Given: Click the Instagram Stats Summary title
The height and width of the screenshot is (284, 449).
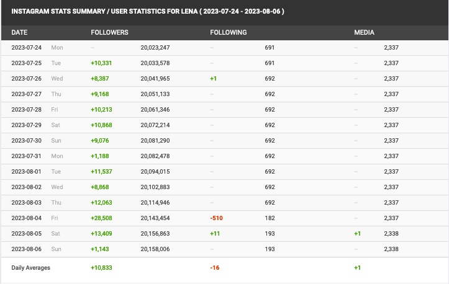Looking at the screenshot, I should click(x=148, y=11).
